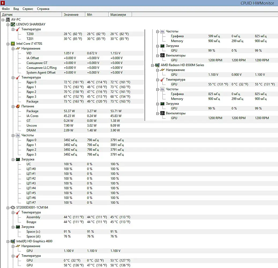Select the IA Cores power row
The height and width of the screenshot is (268, 278).
85,116
